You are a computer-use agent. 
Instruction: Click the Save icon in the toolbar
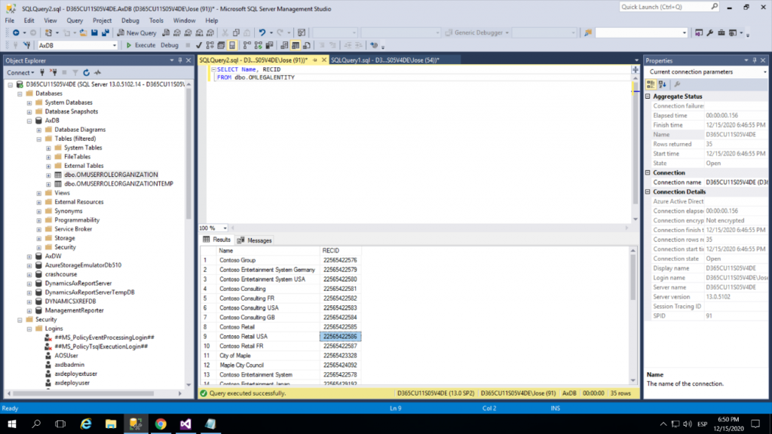coord(93,33)
